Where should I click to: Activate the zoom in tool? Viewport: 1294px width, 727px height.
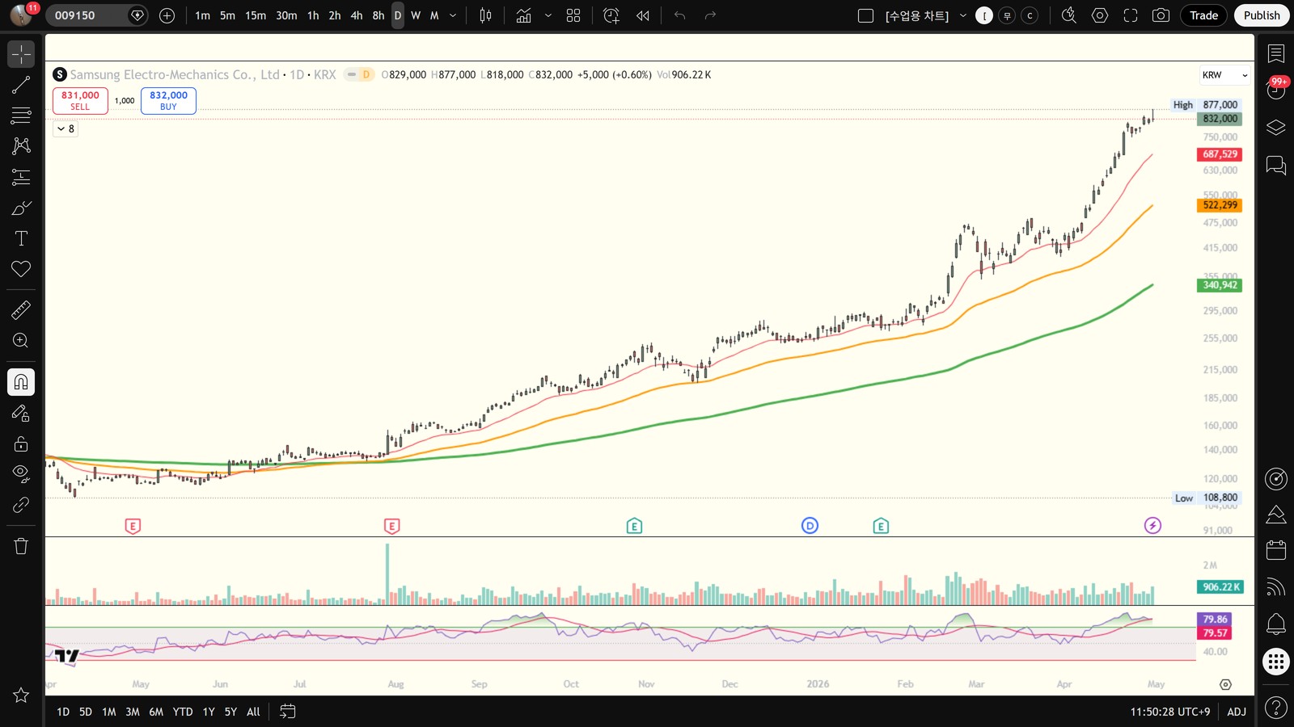coord(21,340)
